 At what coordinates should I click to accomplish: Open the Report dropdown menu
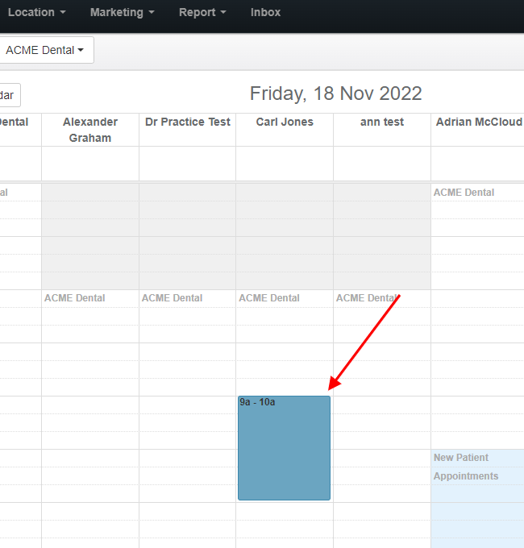coord(202,12)
